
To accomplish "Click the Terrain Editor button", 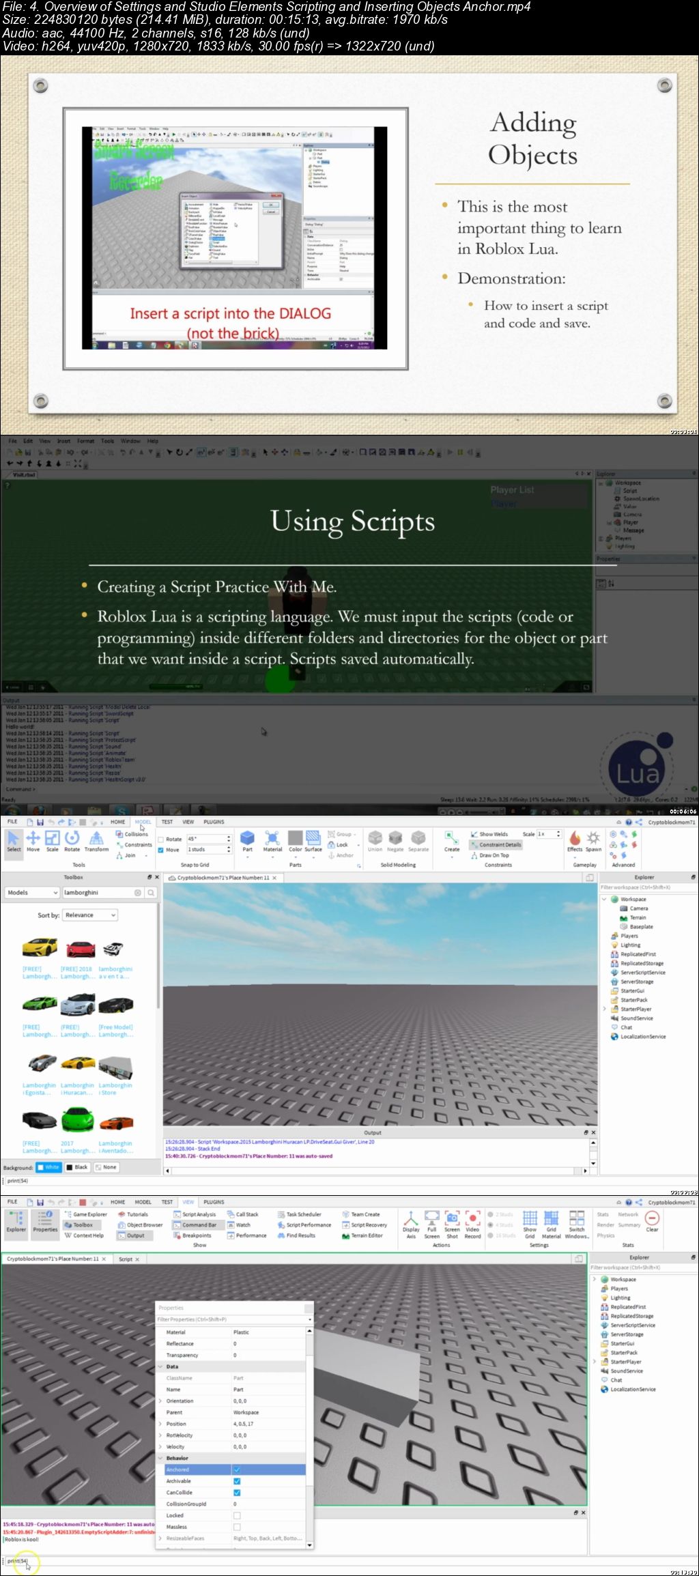I will [362, 1235].
